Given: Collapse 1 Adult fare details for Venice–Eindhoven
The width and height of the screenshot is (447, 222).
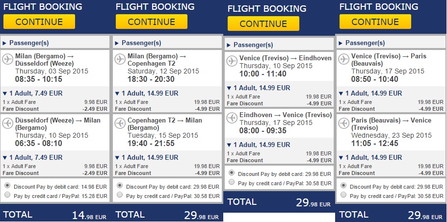Looking at the screenshot, I should [x=229, y=88].
